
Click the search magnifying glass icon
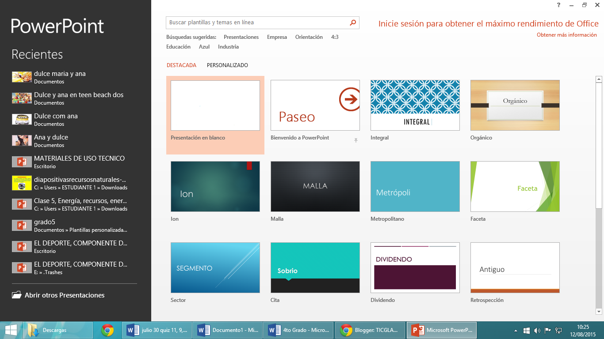tap(352, 23)
